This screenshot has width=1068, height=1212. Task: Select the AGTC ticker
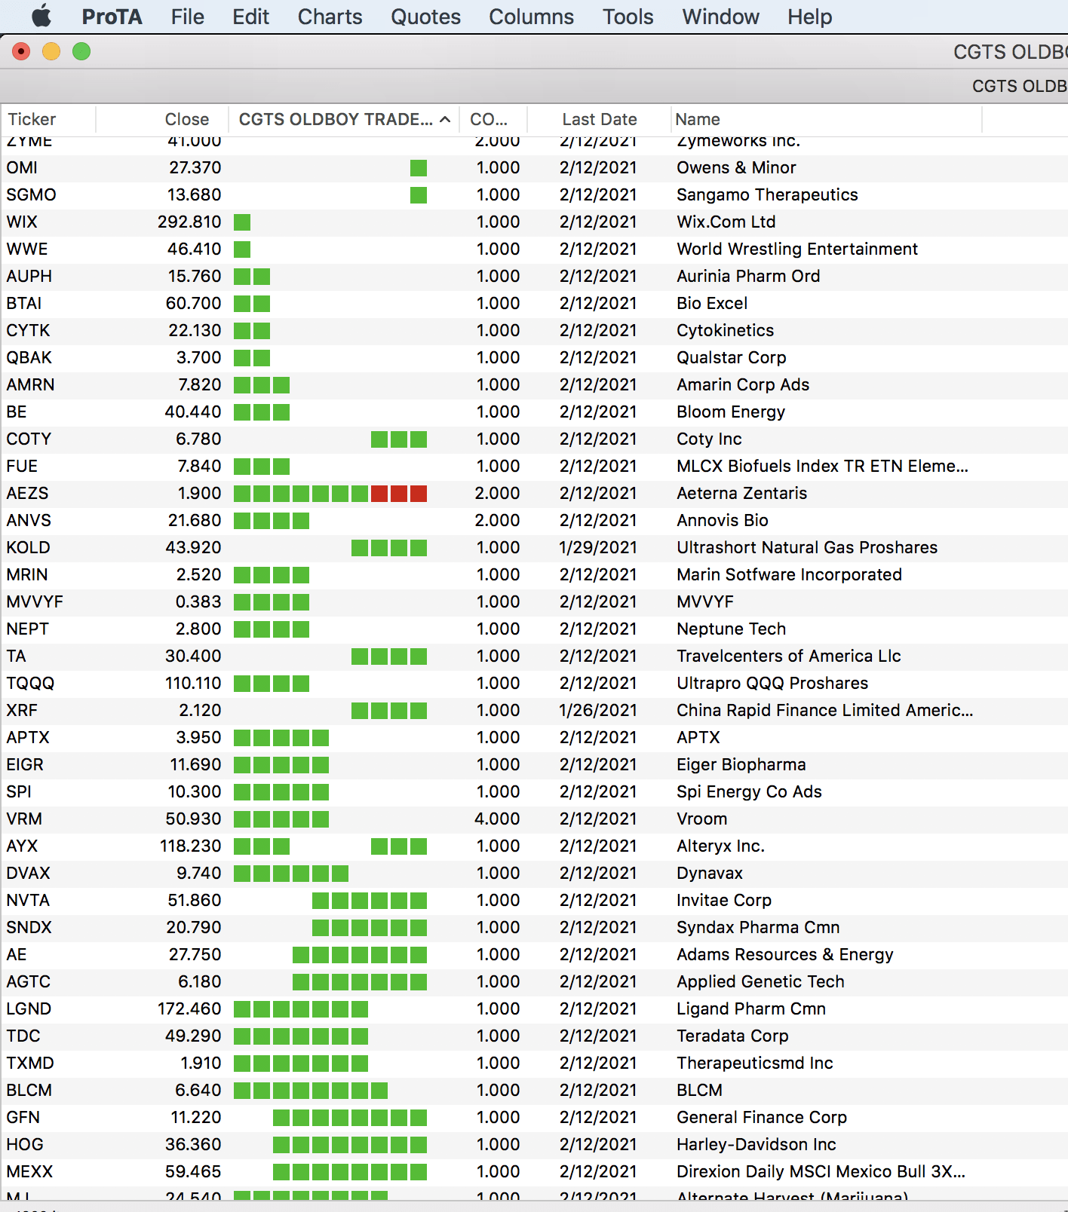click(28, 981)
